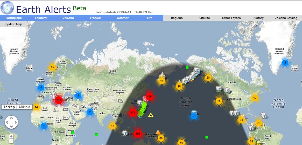Open the Regions menu

[177, 18]
